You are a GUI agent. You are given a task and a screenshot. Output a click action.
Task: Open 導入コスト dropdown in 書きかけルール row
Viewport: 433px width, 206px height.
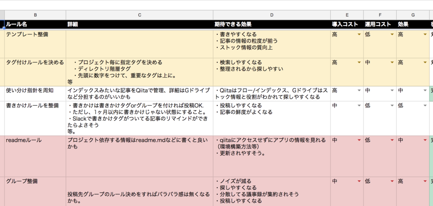[x=359, y=105]
